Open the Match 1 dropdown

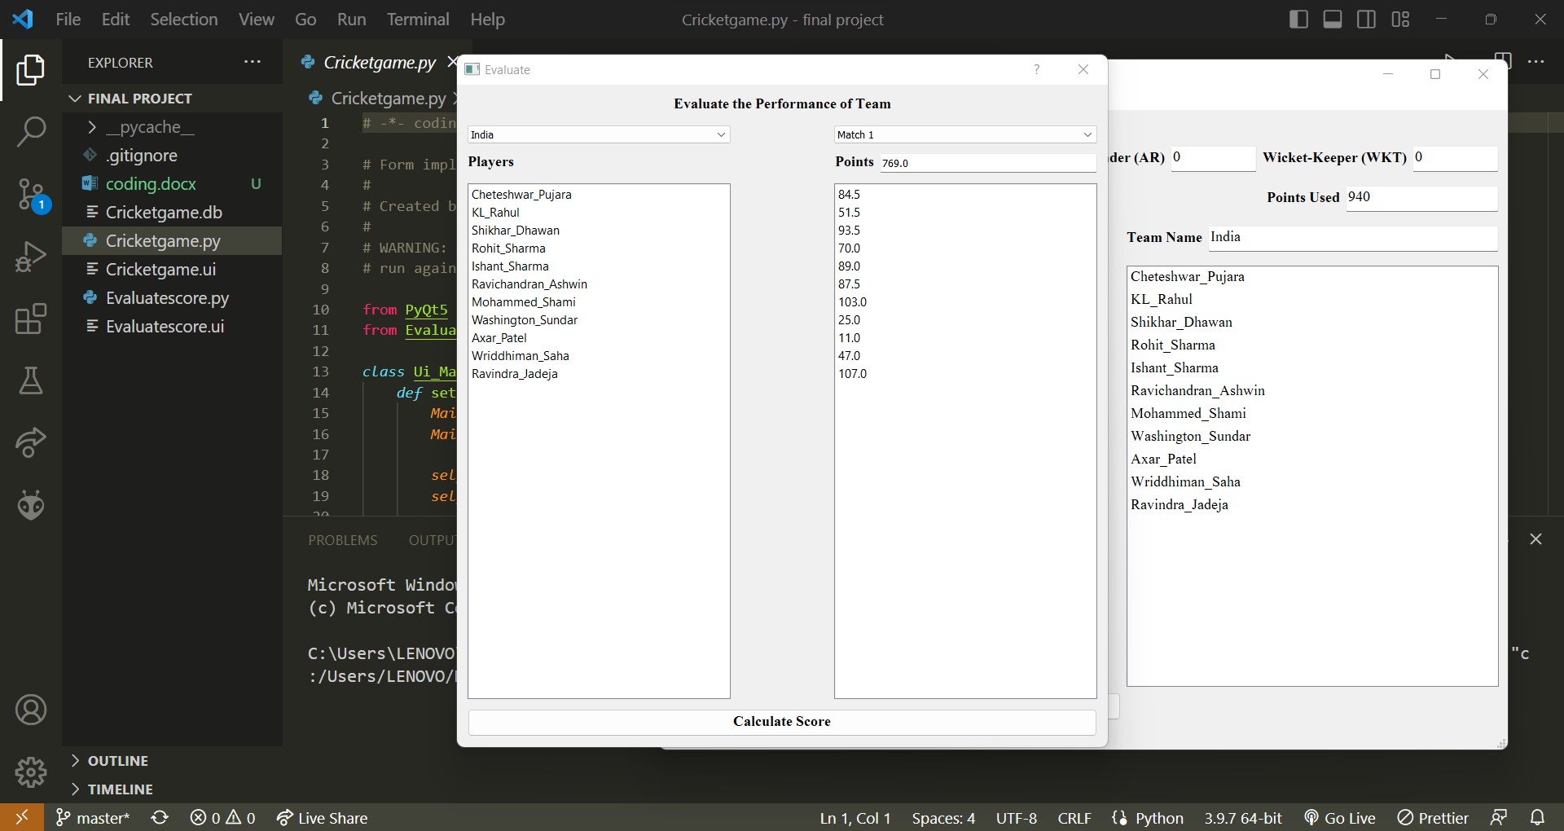964,134
